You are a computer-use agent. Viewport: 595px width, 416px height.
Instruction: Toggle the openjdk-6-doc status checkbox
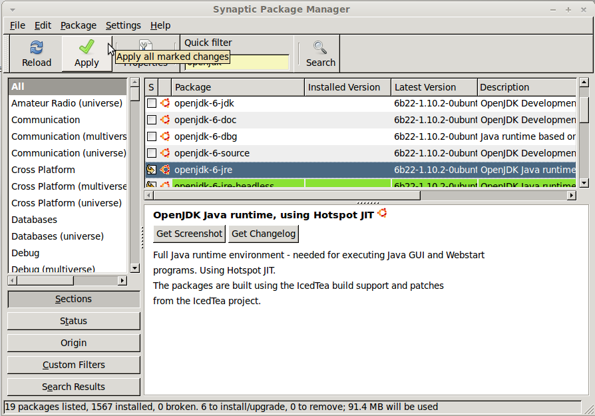point(151,120)
